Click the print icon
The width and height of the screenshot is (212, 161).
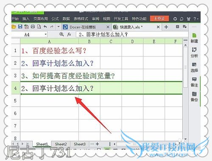click(x=33, y=27)
